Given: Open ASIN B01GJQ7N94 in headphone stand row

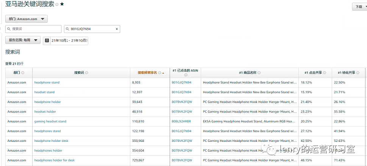Looking at the screenshot, I should 182,83.
